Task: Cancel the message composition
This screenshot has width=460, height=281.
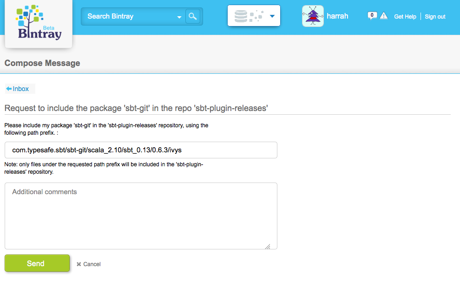Action: (92, 264)
